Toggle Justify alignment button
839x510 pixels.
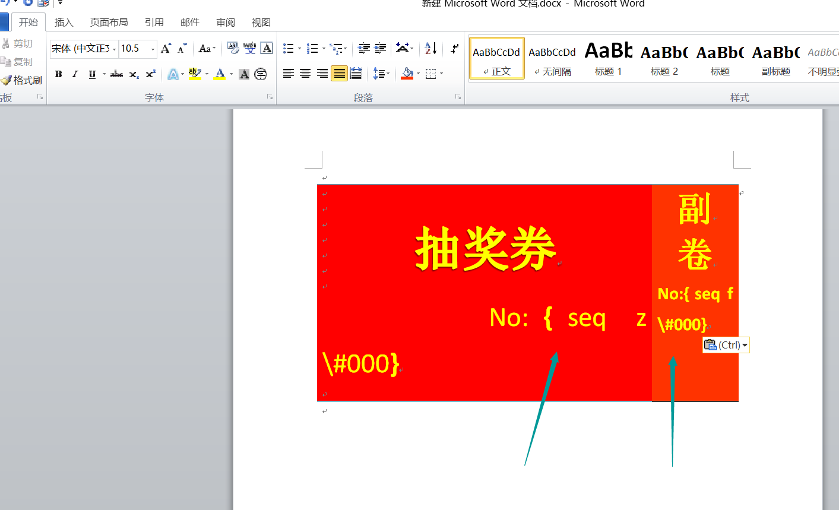pos(339,74)
